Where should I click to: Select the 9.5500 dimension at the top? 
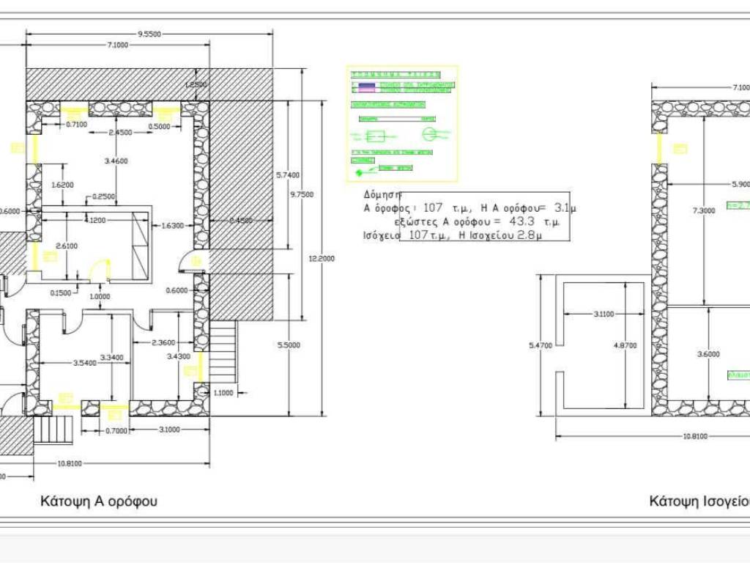[x=149, y=33]
